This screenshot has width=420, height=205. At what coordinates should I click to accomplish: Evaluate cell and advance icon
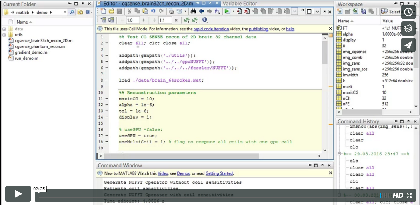pyautogui.click(x=112, y=20)
